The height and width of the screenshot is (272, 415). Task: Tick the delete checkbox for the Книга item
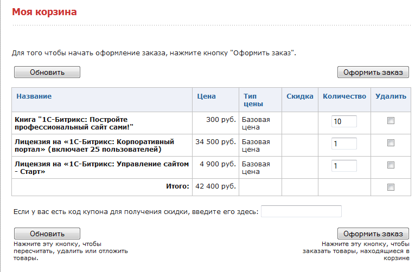click(x=391, y=121)
